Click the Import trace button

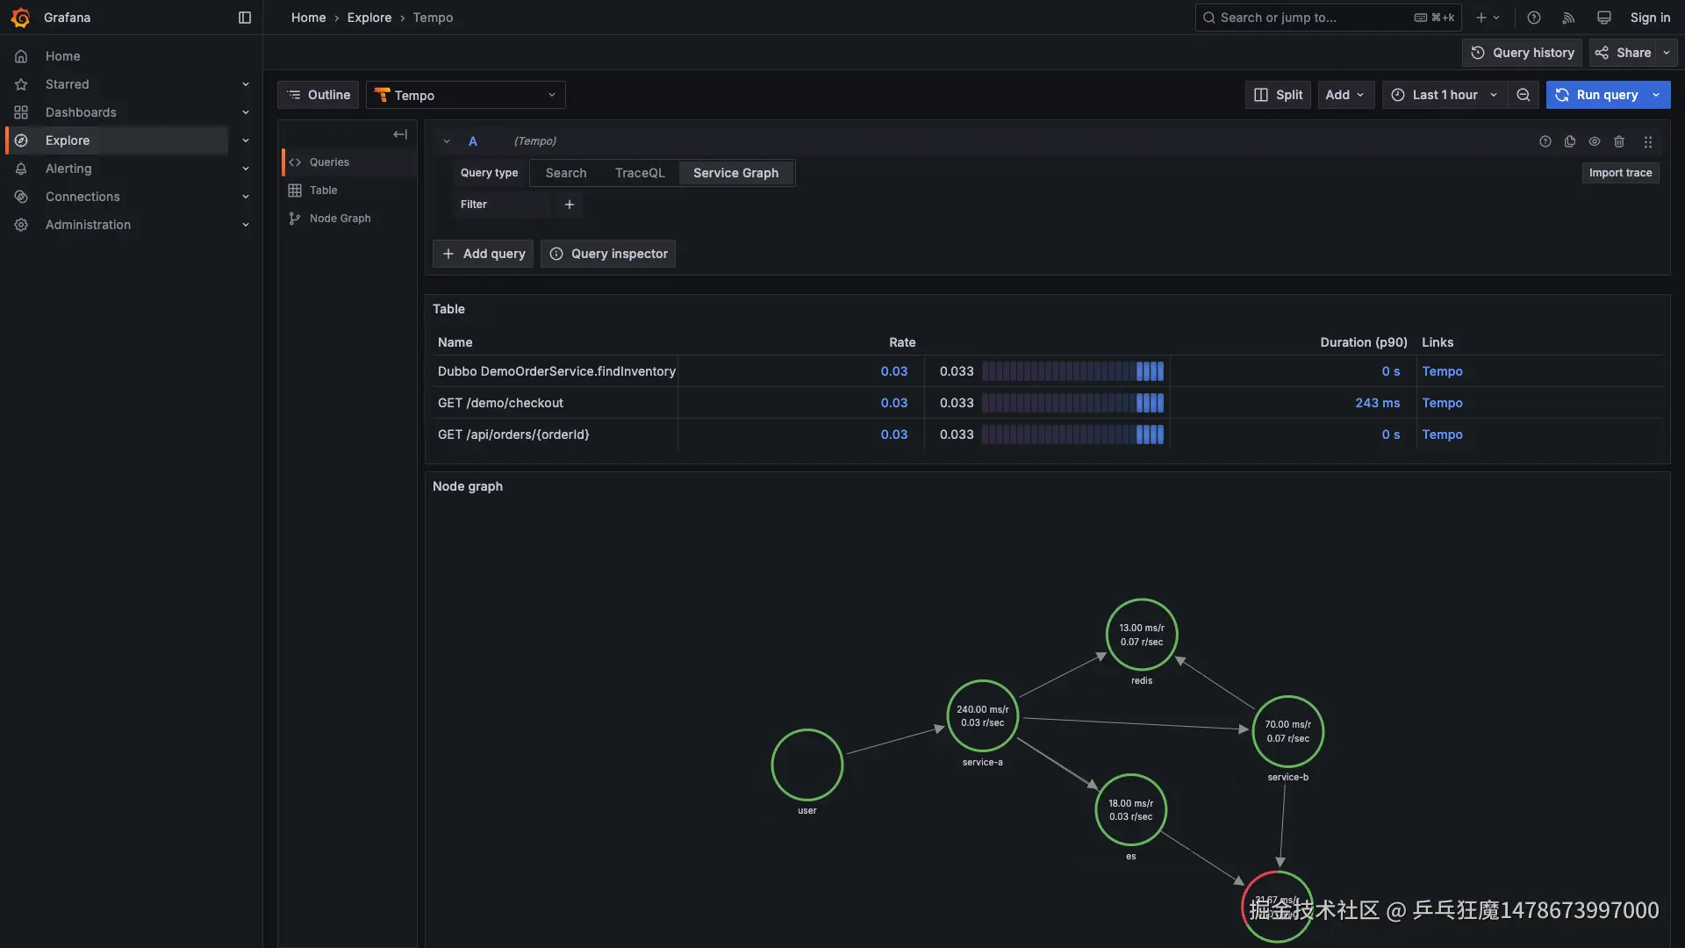[x=1620, y=173]
